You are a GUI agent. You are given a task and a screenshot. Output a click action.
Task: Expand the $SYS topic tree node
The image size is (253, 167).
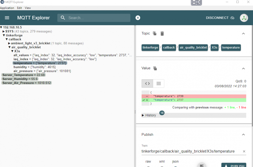pos(4,31)
